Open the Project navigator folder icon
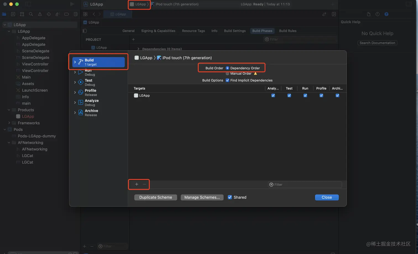 click(x=4, y=14)
